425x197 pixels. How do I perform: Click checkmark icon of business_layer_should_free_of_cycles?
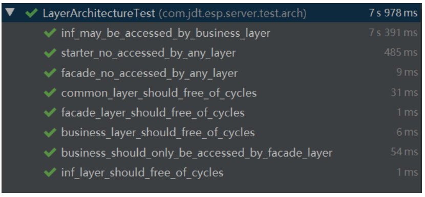point(50,133)
